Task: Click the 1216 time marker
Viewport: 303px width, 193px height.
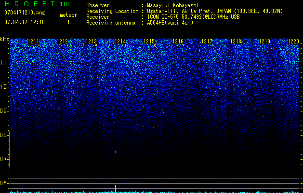Action: (x=178, y=41)
